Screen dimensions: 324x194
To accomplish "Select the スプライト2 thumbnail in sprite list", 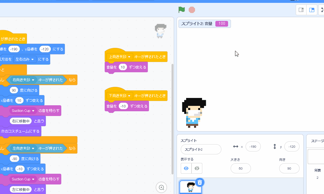I will coord(191,187).
